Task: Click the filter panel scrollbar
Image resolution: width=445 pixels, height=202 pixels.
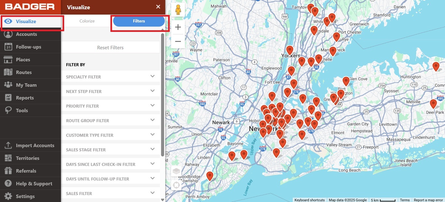Action: coord(163,95)
